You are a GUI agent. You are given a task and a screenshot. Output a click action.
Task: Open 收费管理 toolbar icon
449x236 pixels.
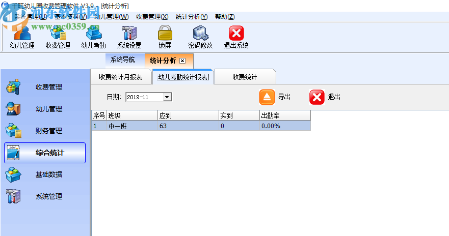[x=58, y=37]
